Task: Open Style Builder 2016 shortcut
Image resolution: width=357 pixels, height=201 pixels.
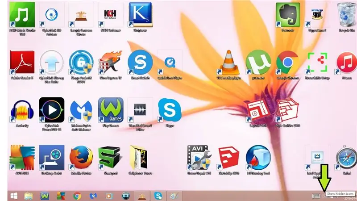Action: tap(288, 110)
